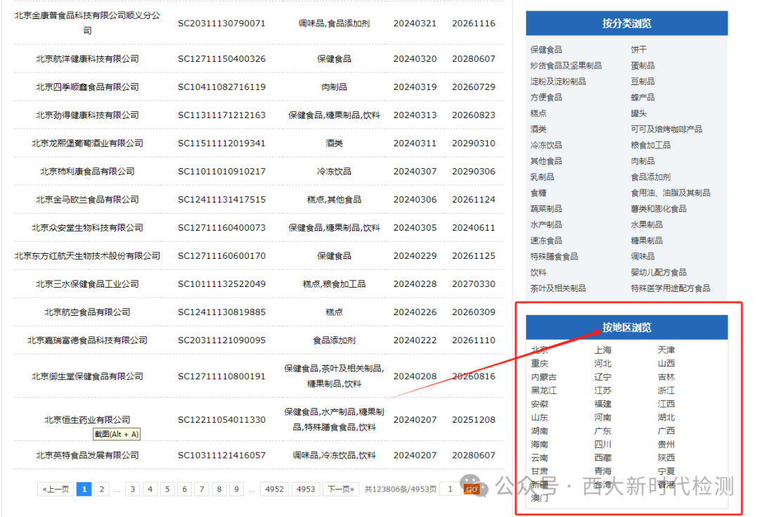Viewport: 759px width, 517px height.
Task: Click the 按分类浏览 panel header
Action: pos(627,23)
